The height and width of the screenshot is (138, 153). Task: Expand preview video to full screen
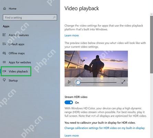pos(123,82)
